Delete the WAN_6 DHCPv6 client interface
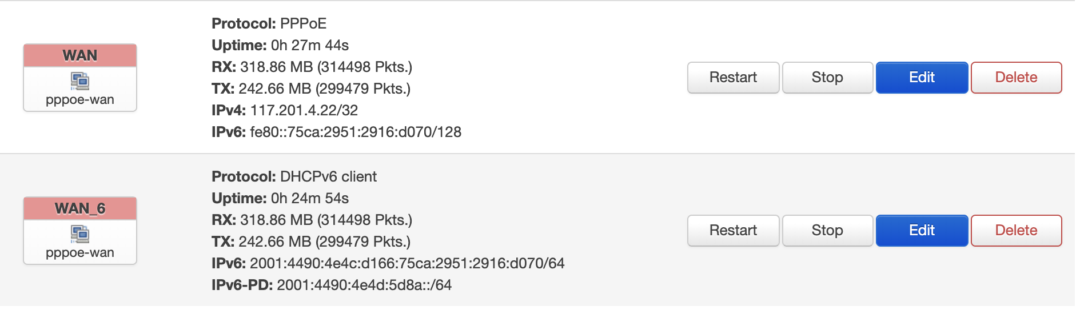 (1016, 231)
